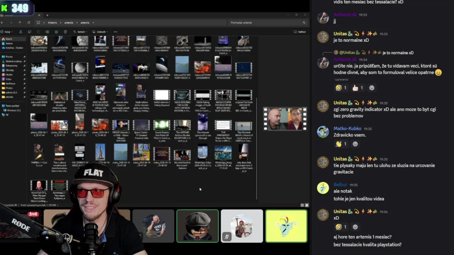Click the Up arrow navigation button

point(20,23)
